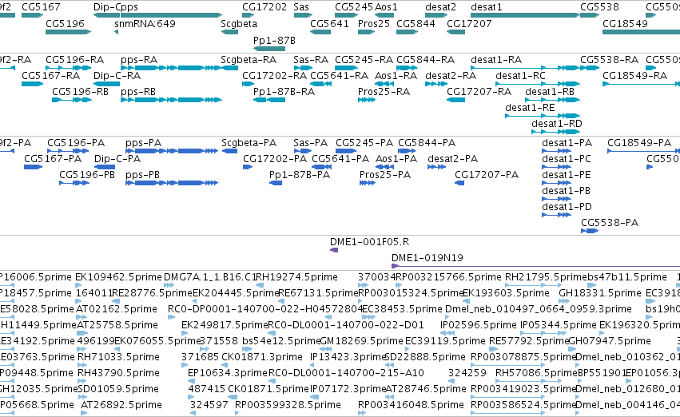Viewport: 680px width, 417px height.
Task: Open the EK109462.5prime EST label
Action: [x=119, y=277]
